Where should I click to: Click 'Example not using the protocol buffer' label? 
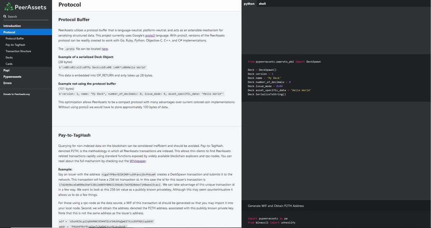click(87, 84)
